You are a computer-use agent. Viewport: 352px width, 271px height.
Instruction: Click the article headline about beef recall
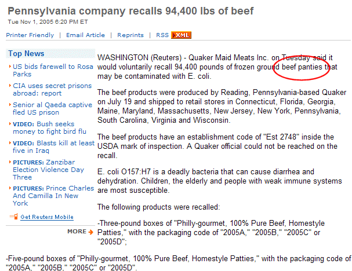point(130,11)
